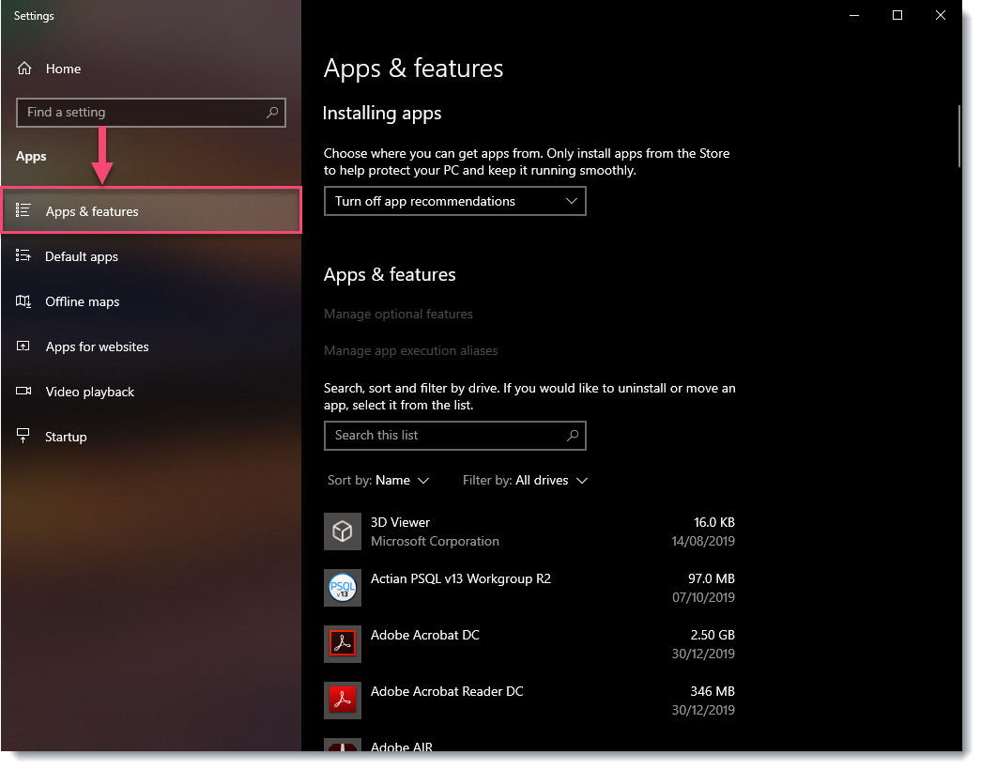Minimize the Settings window
981x770 pixels.
[x=854, y=15]
